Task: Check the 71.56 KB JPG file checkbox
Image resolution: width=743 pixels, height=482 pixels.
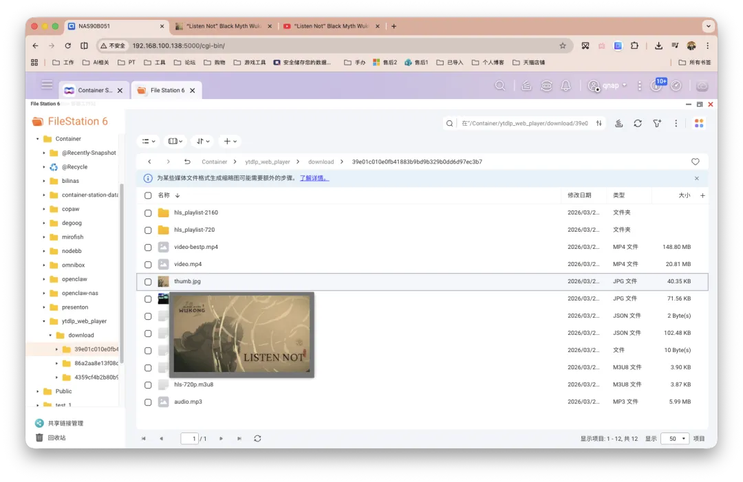Action: 148,299
